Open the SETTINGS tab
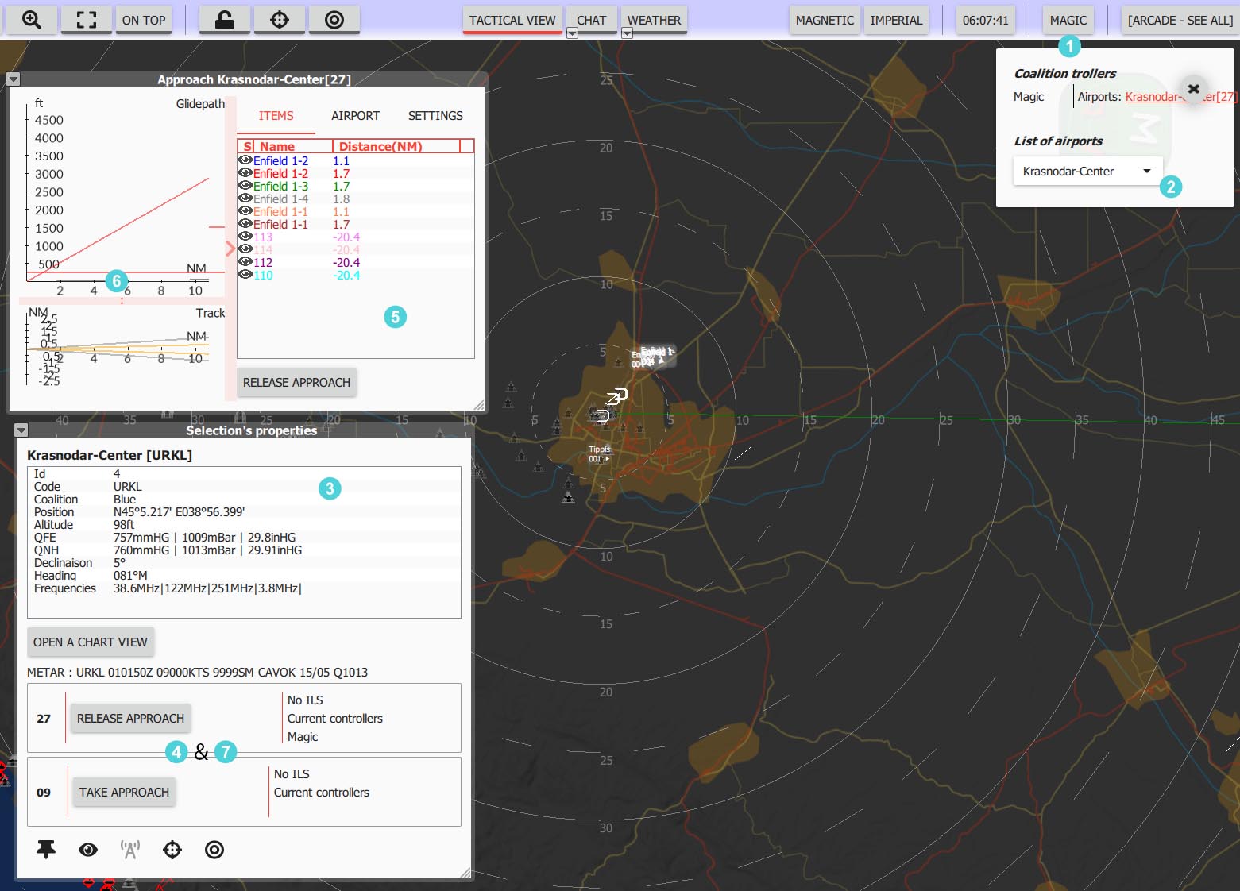 tap(435, 116)
